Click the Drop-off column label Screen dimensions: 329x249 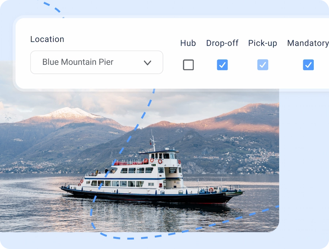(222, 43)
